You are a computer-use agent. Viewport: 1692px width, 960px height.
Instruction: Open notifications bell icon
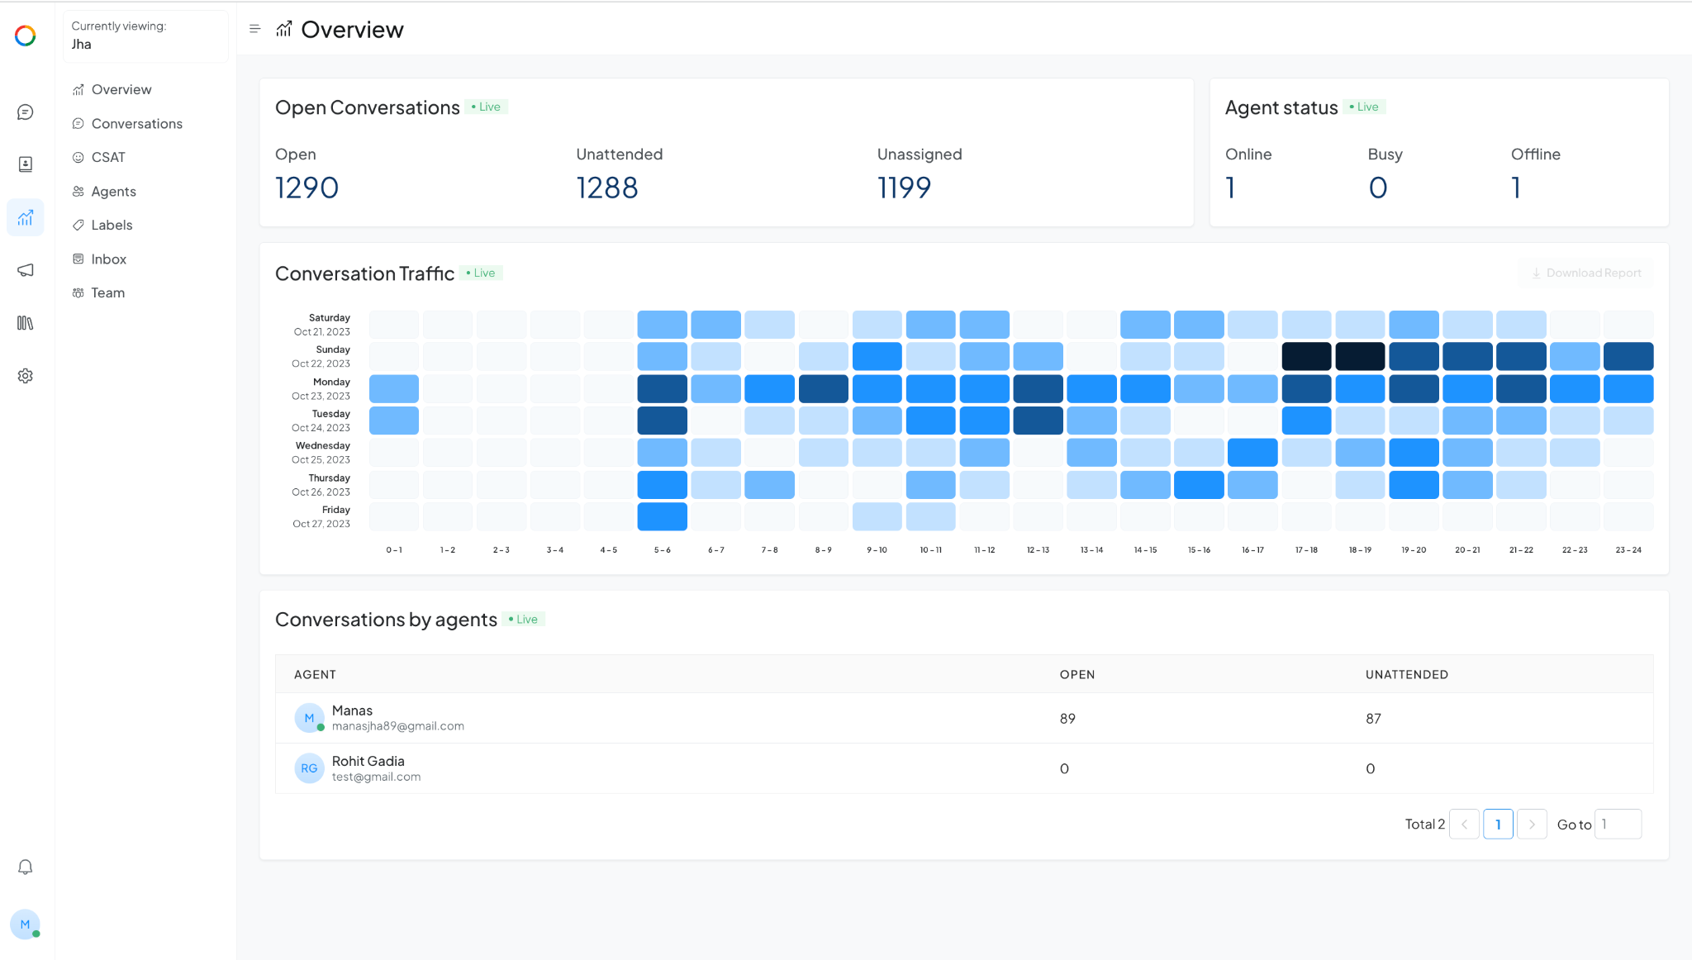coord(26,867)
